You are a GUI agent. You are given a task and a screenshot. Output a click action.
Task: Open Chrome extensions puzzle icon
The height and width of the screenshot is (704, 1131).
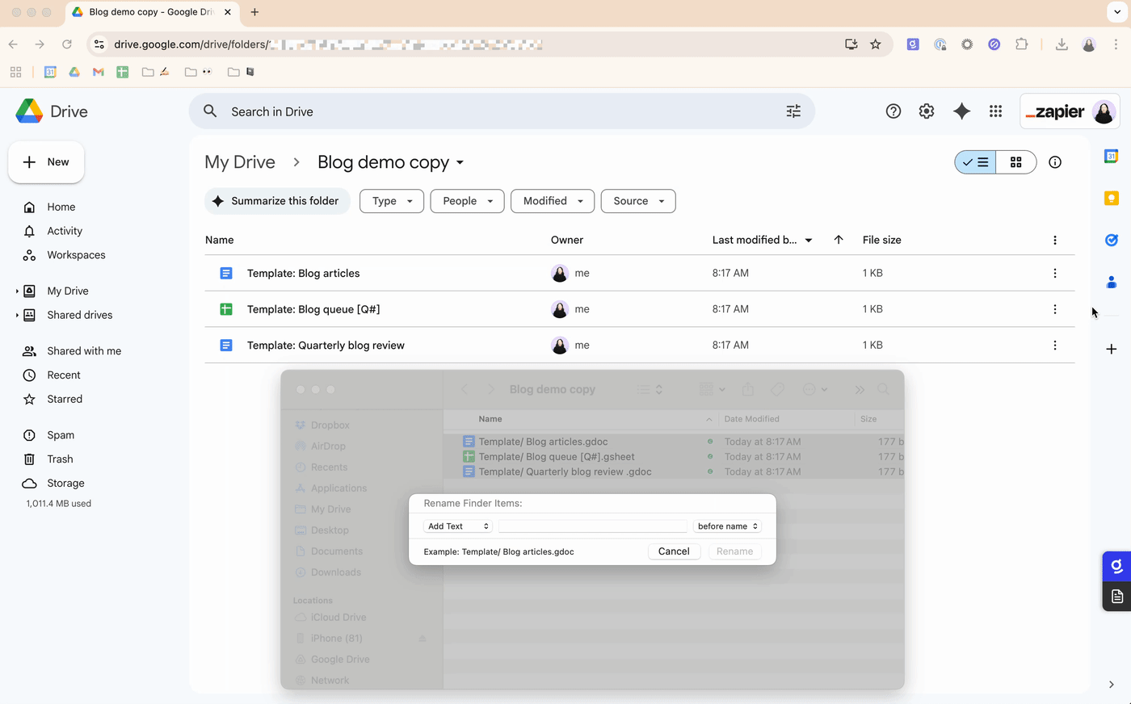[x=1021, y=44]
